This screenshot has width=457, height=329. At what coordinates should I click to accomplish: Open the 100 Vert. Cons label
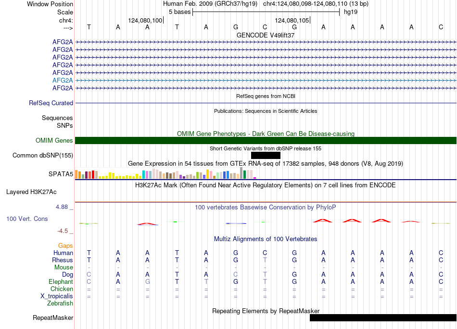27,219
